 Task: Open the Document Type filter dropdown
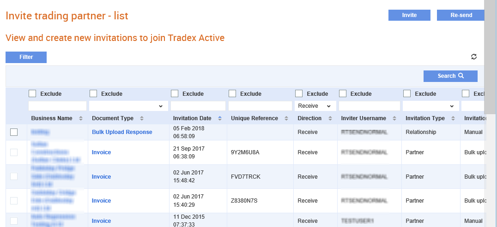click(x=129, y=106)
